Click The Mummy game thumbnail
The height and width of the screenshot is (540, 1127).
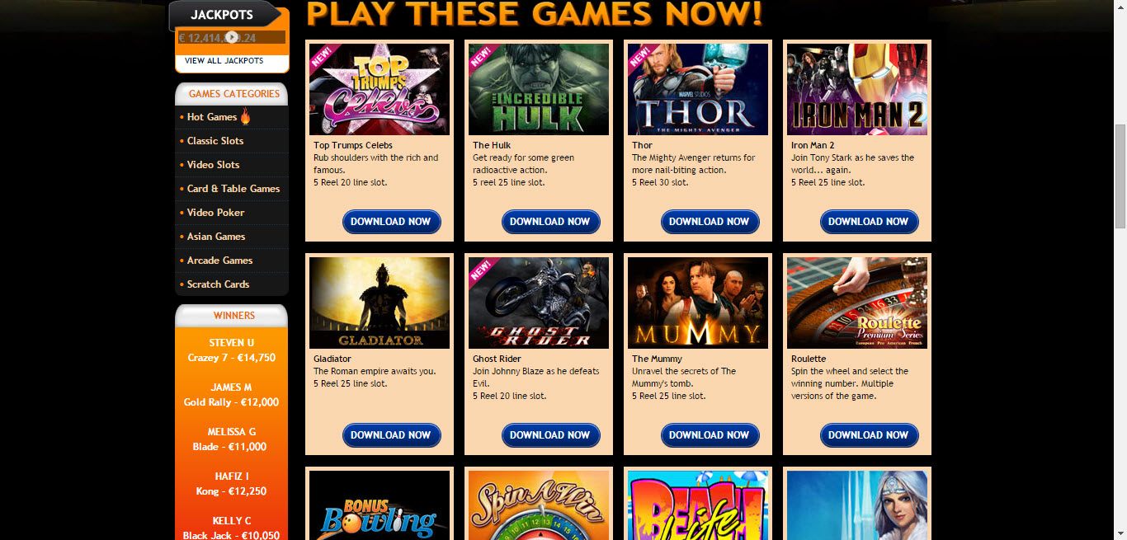tap(698, 303)
